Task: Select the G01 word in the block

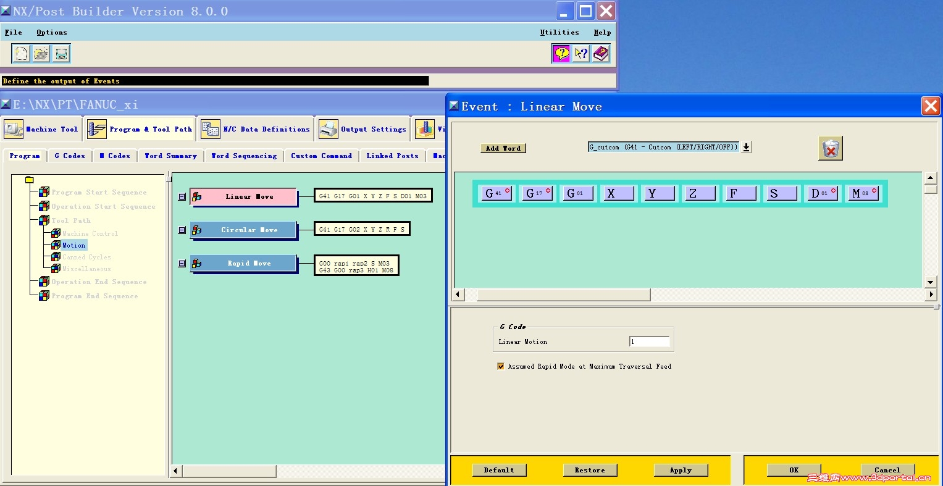Action: [x=578, y=193]
